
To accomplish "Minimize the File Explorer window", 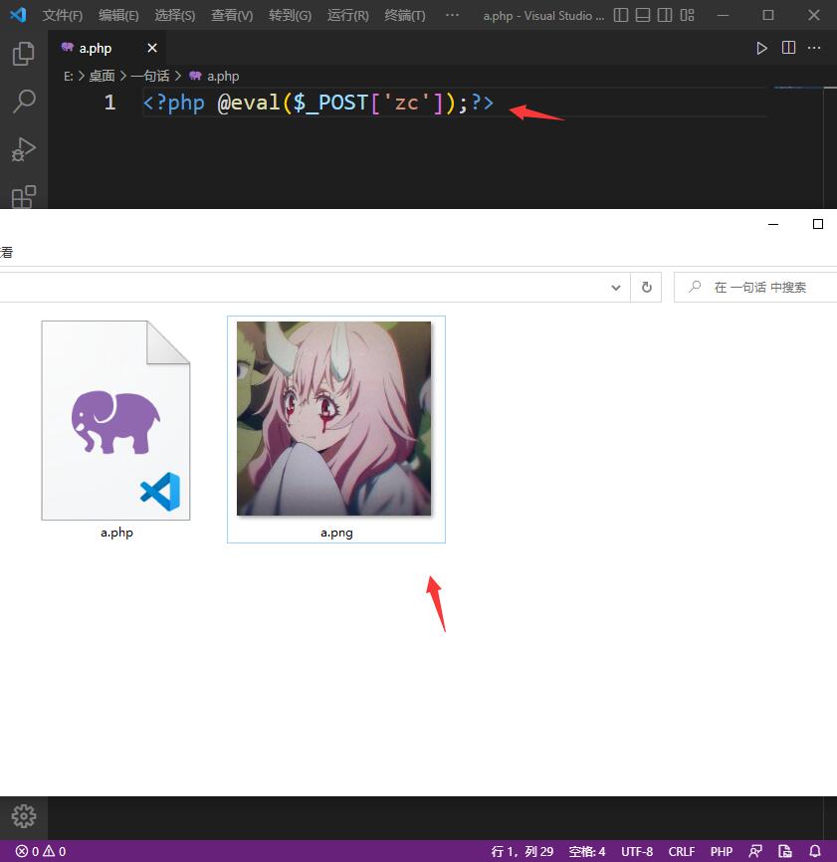I will tap(773, 224).
